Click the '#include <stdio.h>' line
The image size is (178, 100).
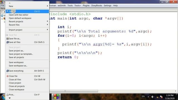(70, 14)
